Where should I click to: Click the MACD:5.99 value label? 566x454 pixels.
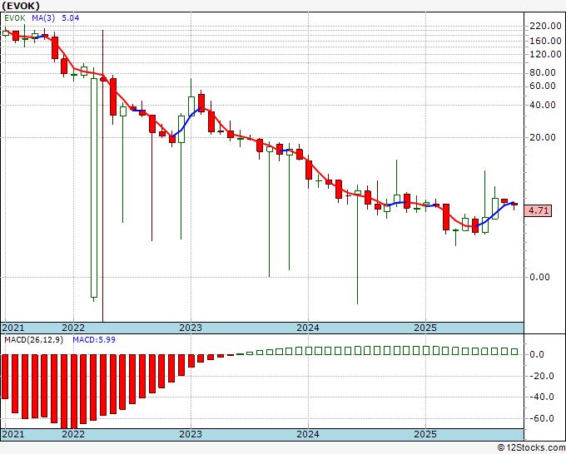pyautogui.click(x=94, y=340)
